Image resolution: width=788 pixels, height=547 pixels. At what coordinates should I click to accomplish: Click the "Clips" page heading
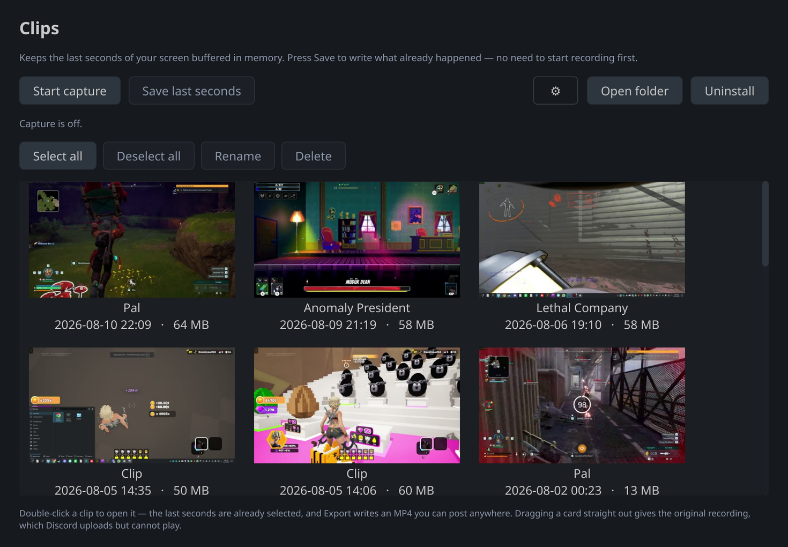39,28
